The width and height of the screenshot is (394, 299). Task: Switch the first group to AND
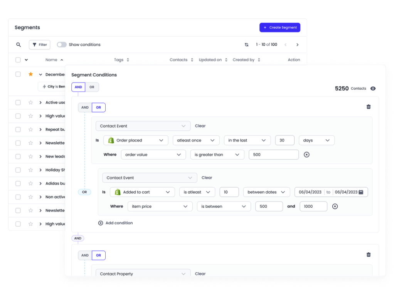[85, 108]
